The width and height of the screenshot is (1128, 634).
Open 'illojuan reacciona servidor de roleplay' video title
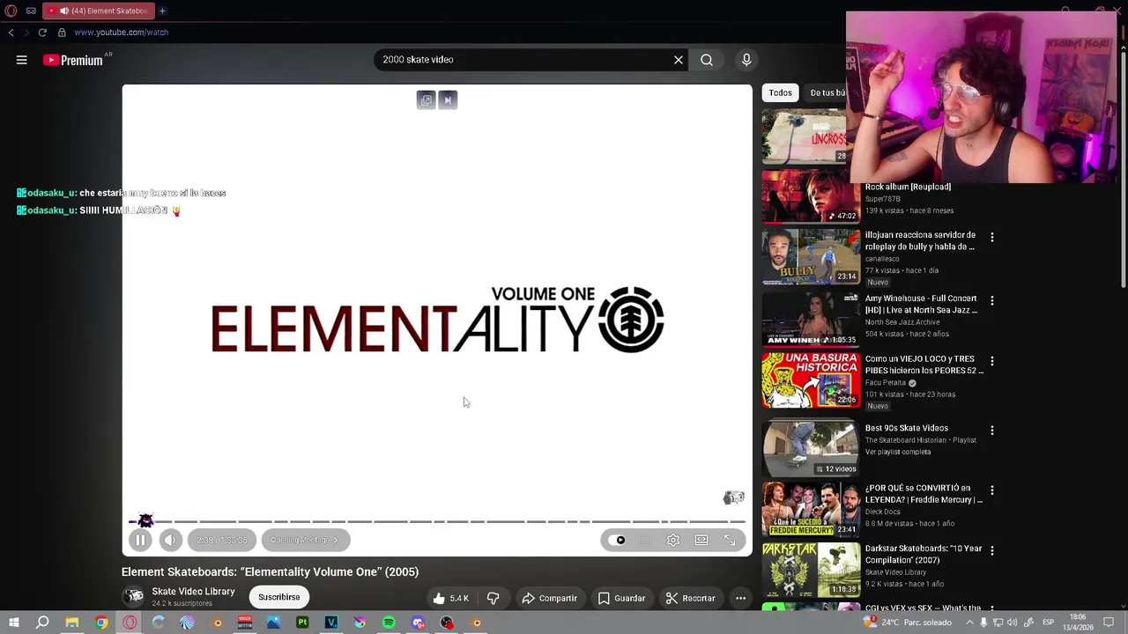(920, 241)
